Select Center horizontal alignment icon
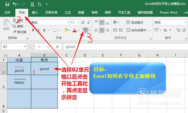 click(102, 30)
